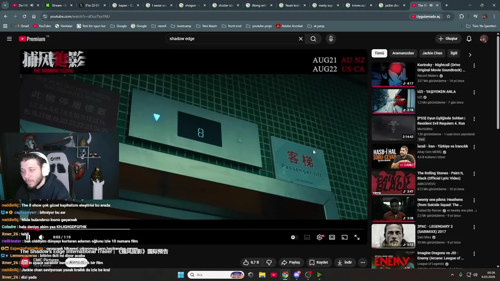Viewport: 500px width, 281px height.
Task: Open the Adobe Acrobat bookmark
Action: click(289, 26)
